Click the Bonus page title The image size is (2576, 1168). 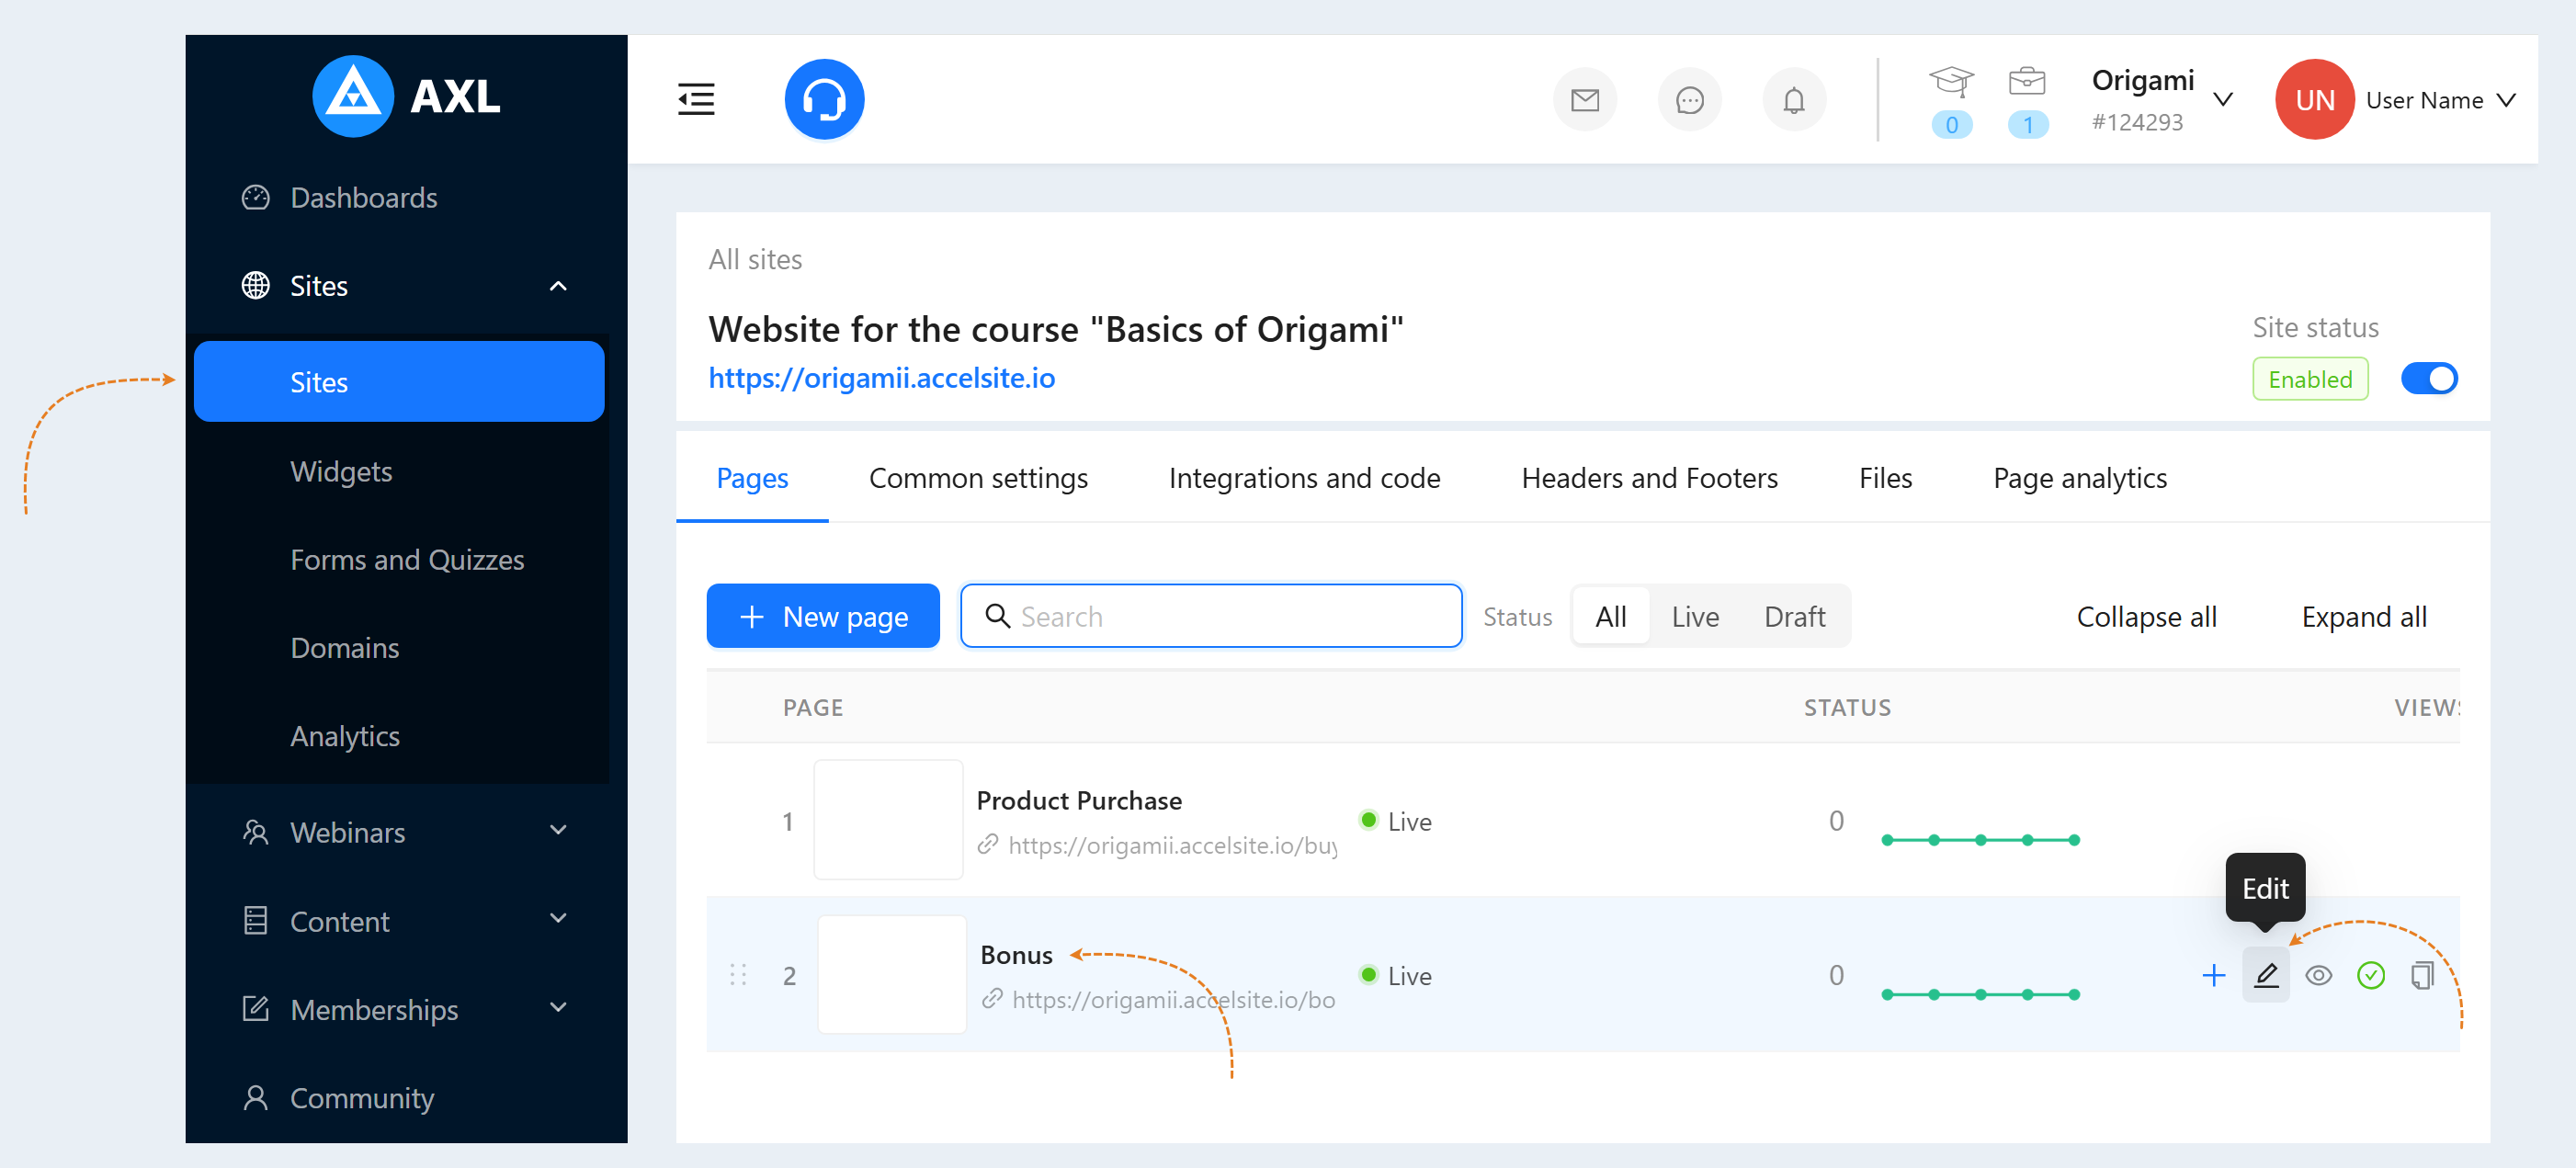click(x=1016, y=955)
